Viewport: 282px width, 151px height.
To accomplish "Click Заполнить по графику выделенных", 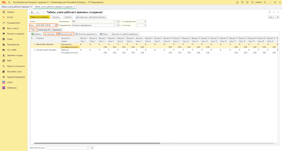I will click(125, 34).
